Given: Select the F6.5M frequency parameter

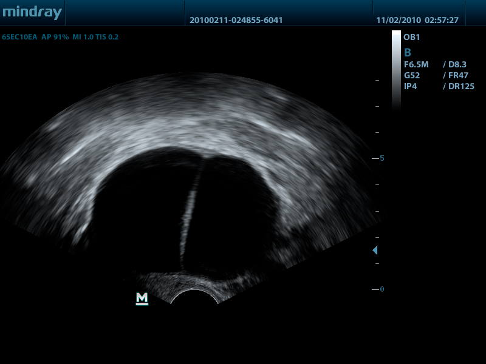Looking at the screenshot, I should pos(417,64).
